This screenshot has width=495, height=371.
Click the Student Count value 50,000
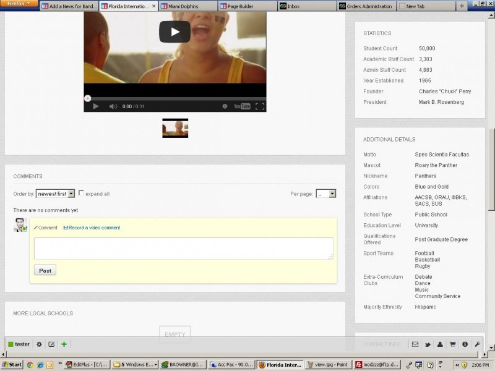click(x=427, y=48)
